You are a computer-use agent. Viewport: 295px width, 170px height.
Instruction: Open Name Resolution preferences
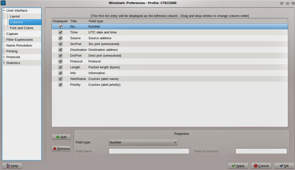click(x=19, y=46)
